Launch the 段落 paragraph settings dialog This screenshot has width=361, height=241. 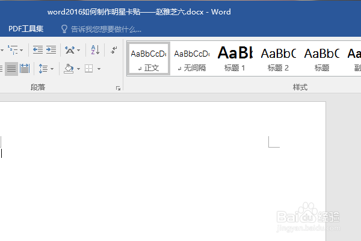[118, 88]
